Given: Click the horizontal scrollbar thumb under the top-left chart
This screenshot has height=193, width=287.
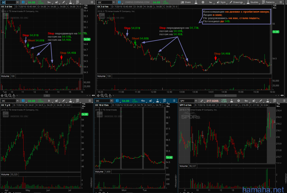Looking at the screenshot, I should point(47,95).
